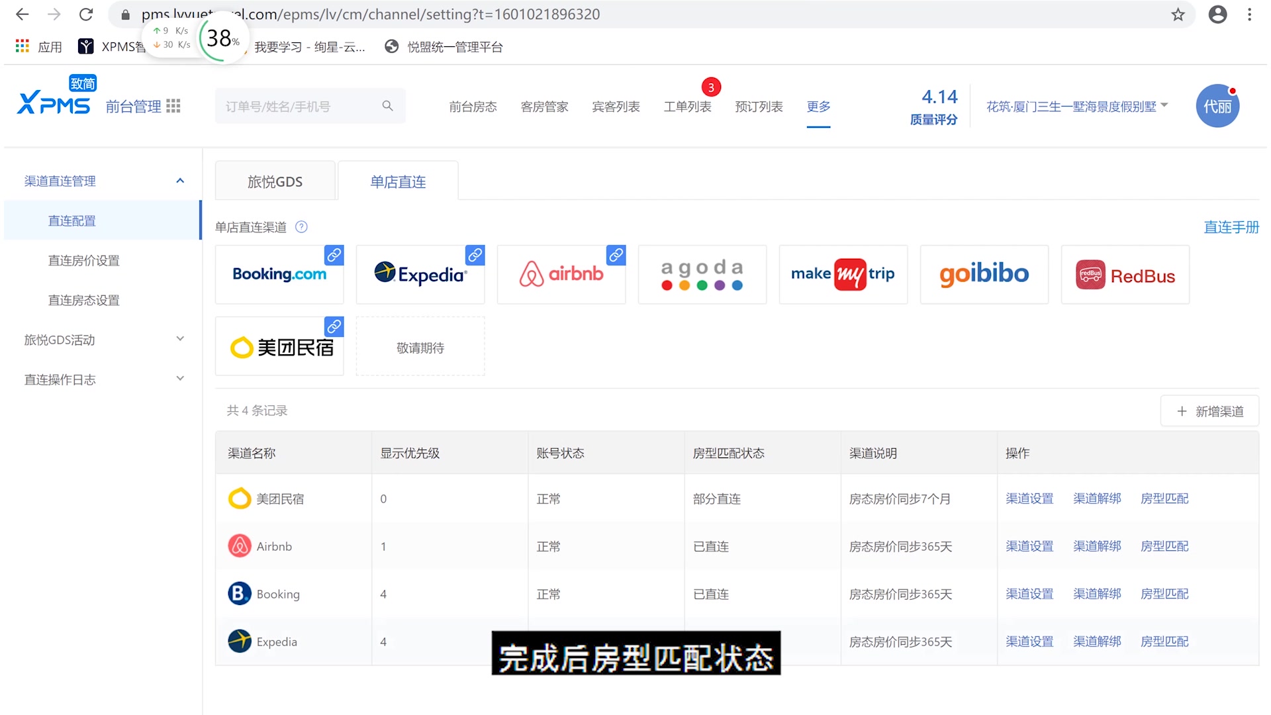
Task: Click 渠道设置 for Expedia
Action: [x=1029, y=641]
